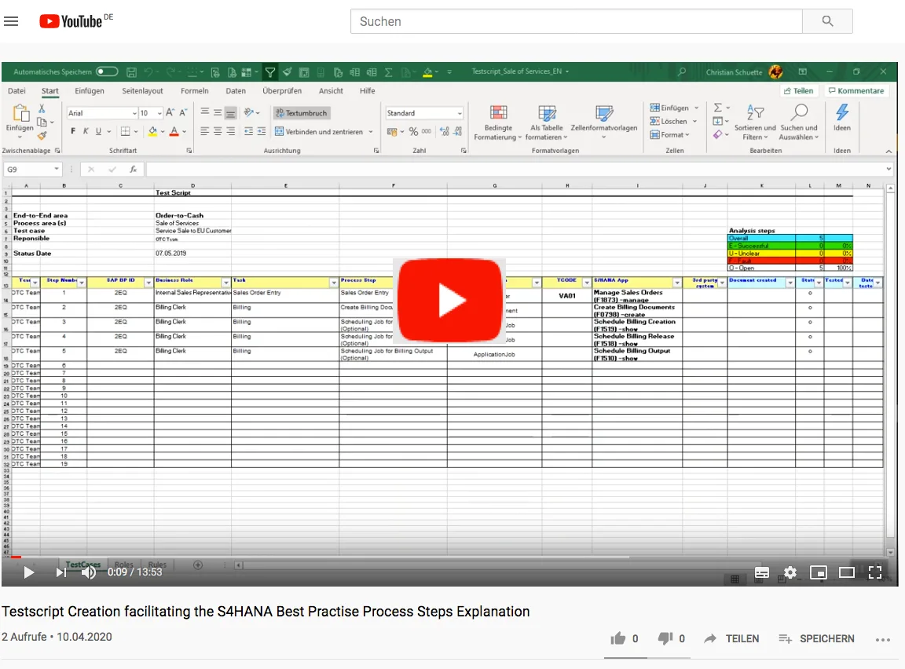Skip to next video

pos(60,572)
